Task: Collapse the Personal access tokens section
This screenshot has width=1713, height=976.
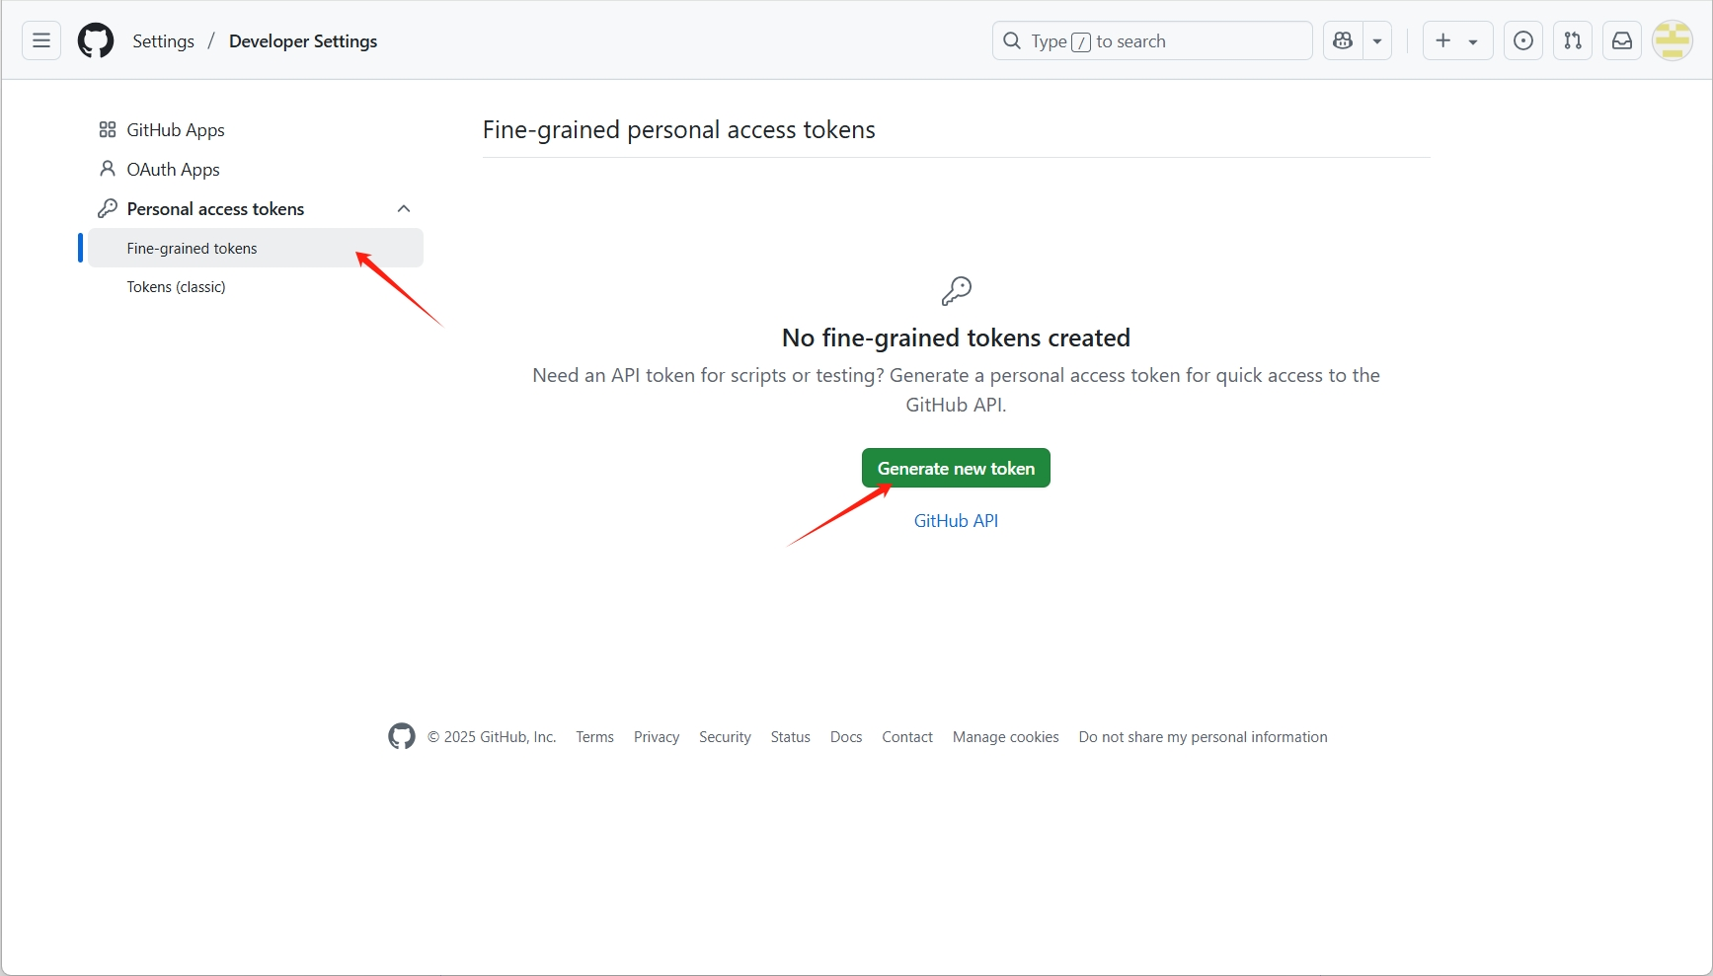Action: pyautogui.click(x=404, y=208)
